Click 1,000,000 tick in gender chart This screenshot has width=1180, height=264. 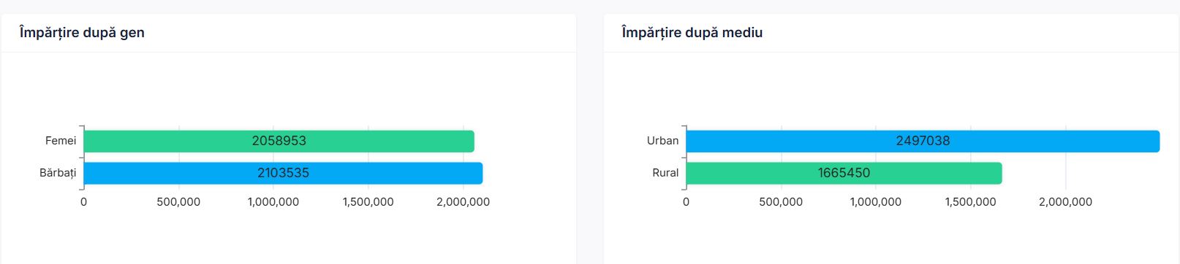click(273, 202)
